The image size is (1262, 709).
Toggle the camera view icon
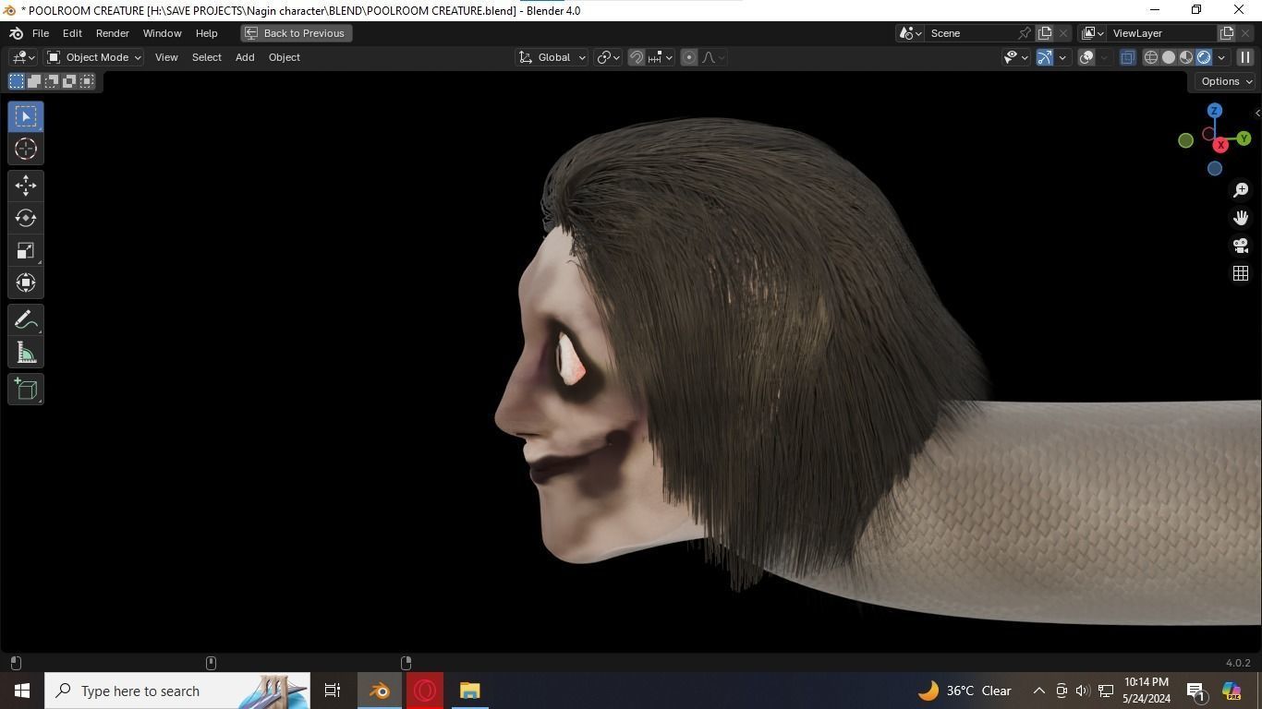pos(1241,246)
